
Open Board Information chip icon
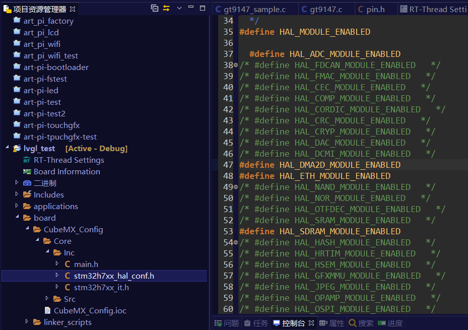click(x=27, y=172)
